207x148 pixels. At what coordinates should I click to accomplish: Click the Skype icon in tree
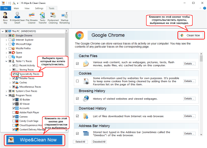tap(13, 57)
